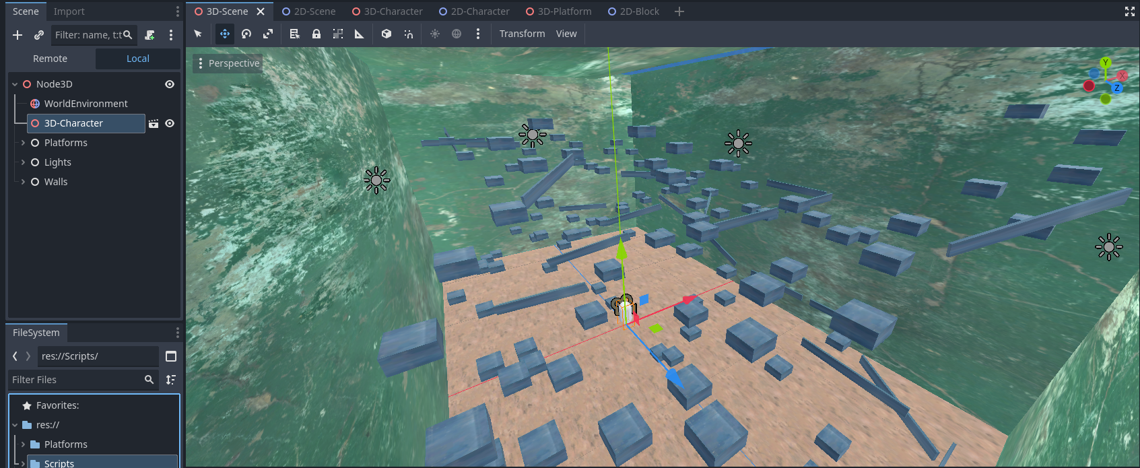Screen dimensions: 1140x468
Task: Switch to the 2D-Block tab
Action: (x=634, y=11)
